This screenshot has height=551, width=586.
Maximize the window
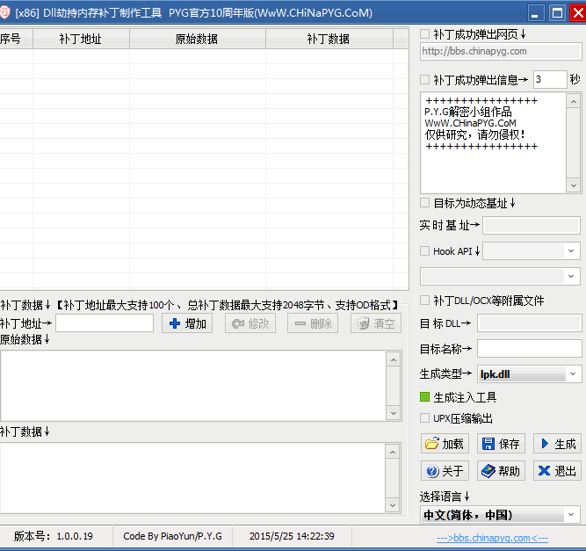click(x=557, y=13)
